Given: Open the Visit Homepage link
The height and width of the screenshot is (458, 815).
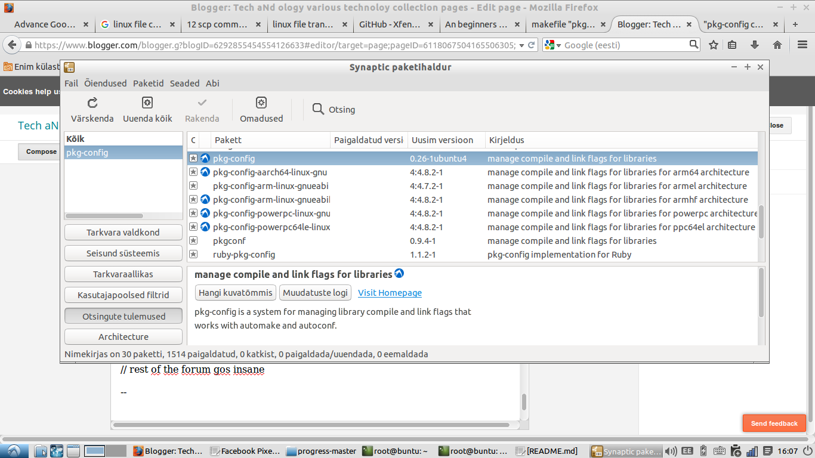Looking at the screenshot, I should pyautogui.click(x=390, y=292).
